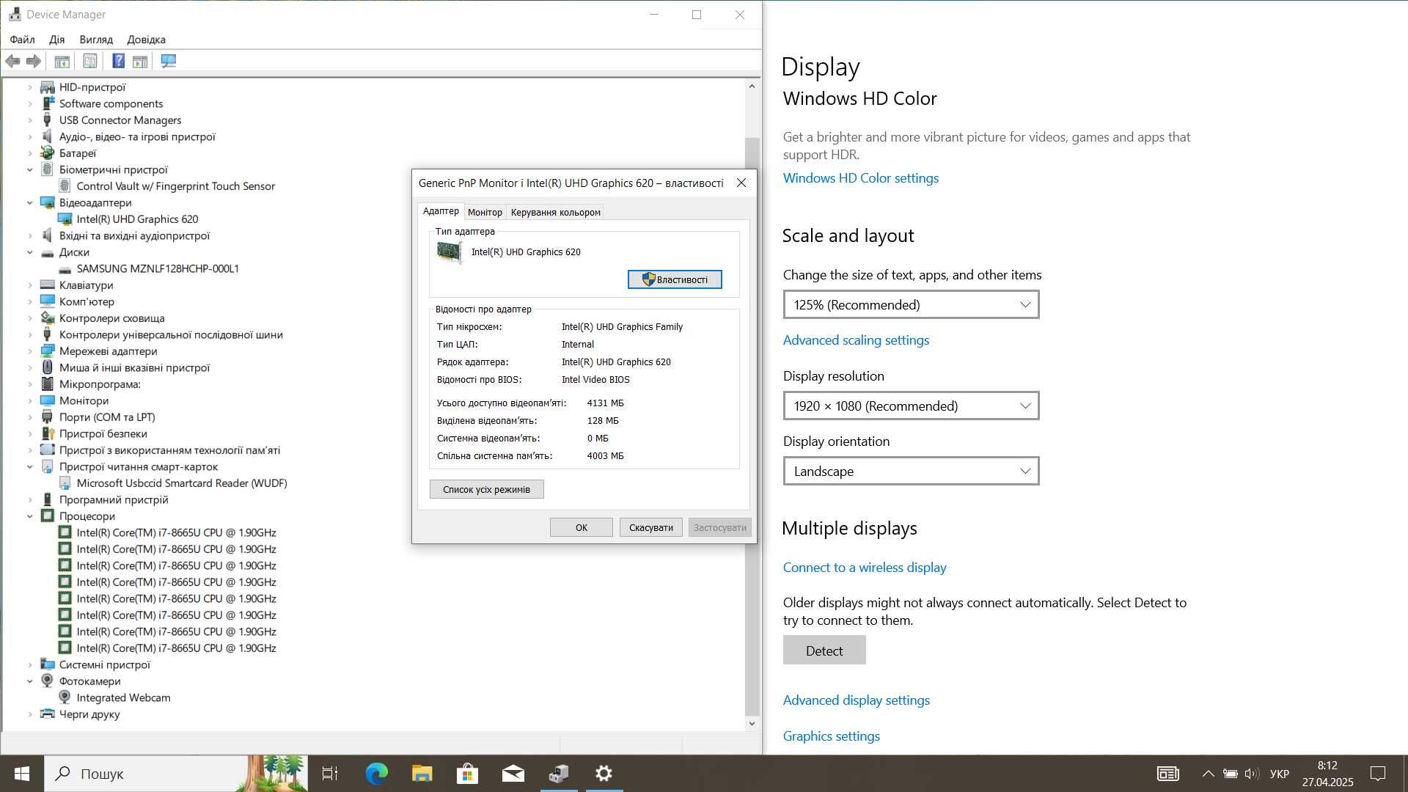Open the Файл menu
The height and width of the screenshot is (792, 1408).
pyautogui.click(x=22, y=40)
